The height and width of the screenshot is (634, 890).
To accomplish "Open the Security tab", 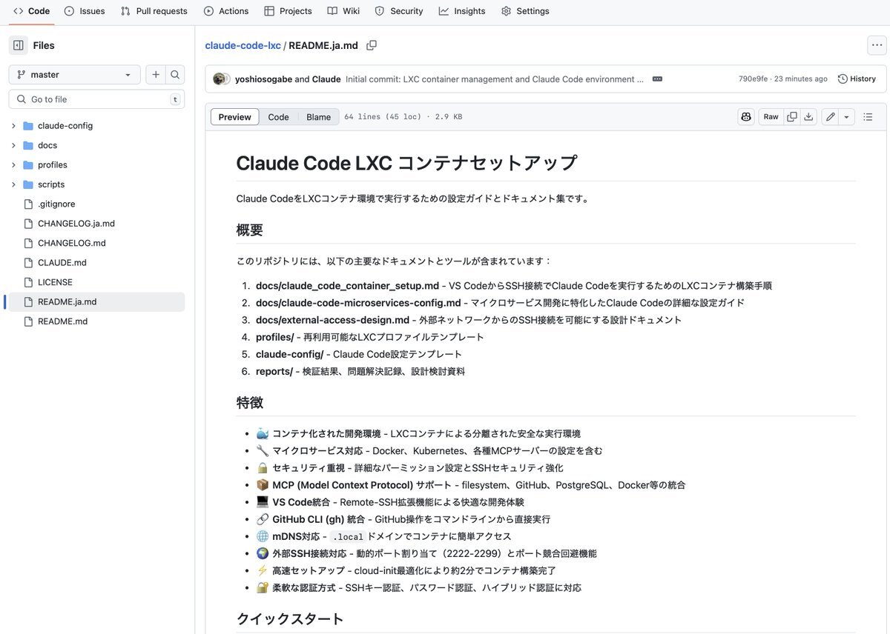I will coord(399,11).
